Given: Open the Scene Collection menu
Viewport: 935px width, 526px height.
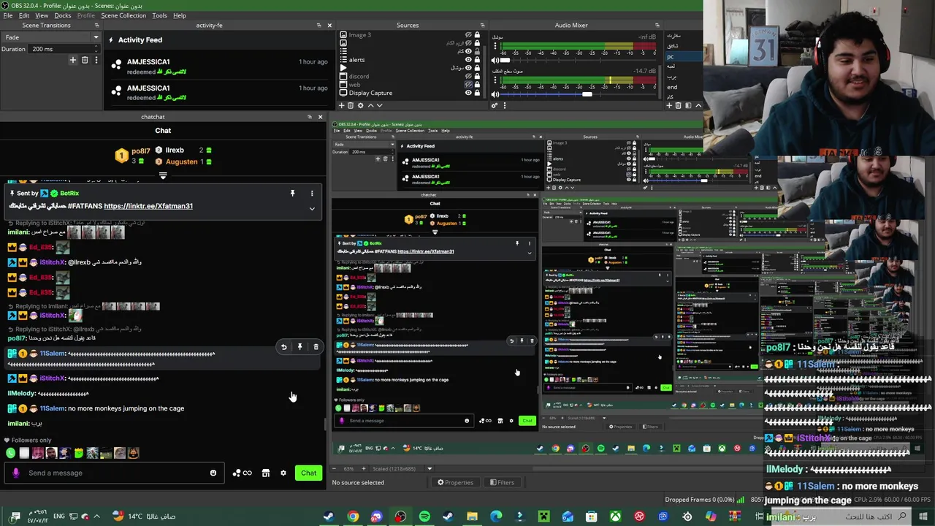Looking at the screenshot, I should pos(123,15).
